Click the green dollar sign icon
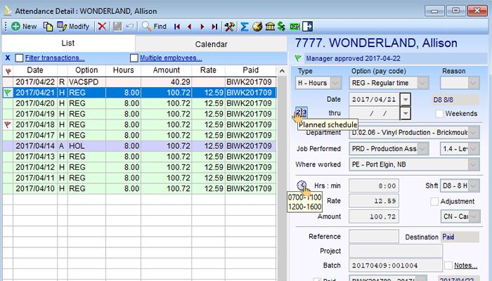The width and height of the screenshot is (492, 281). click(x=280, y=26)
